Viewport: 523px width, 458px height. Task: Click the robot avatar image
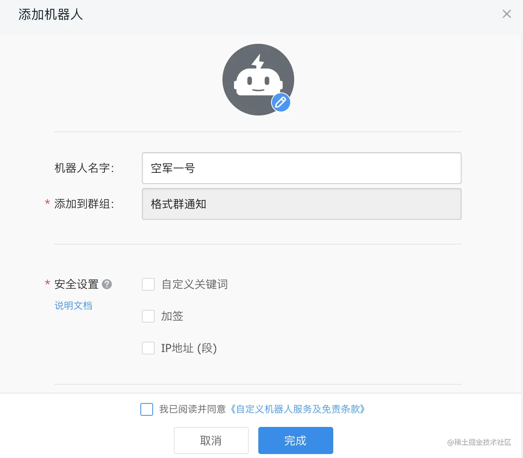[x=258, y=80]
